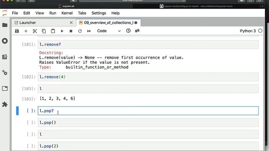This screenshot has width=269, height=151.
Task: Click the output list [1, 2, 3, 4, 6]
Action: (x=57, y=99)
